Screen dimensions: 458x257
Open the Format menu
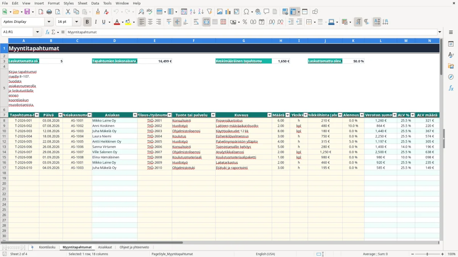pyautogui.click(x=53, y=3)
